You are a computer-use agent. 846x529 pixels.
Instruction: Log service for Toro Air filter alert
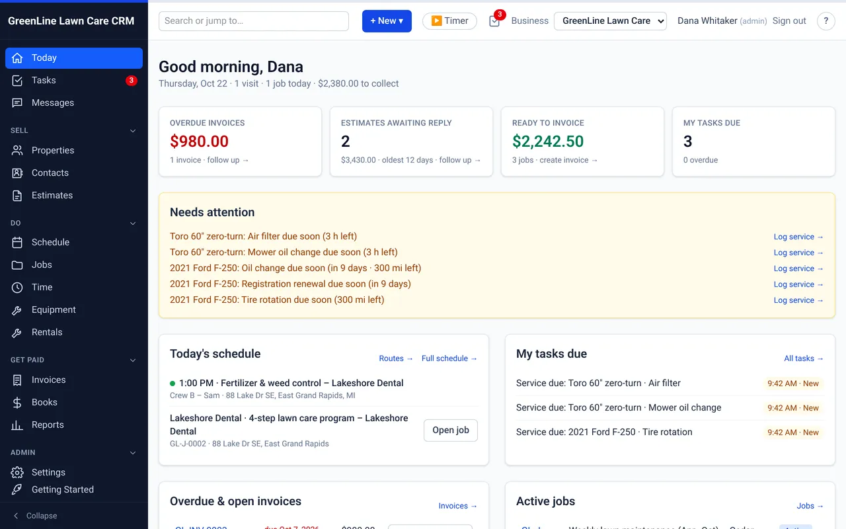pos(798,237)
